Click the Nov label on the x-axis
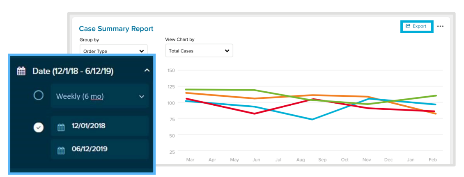Viewport: 464px width, 177px height. coord(367,160)
